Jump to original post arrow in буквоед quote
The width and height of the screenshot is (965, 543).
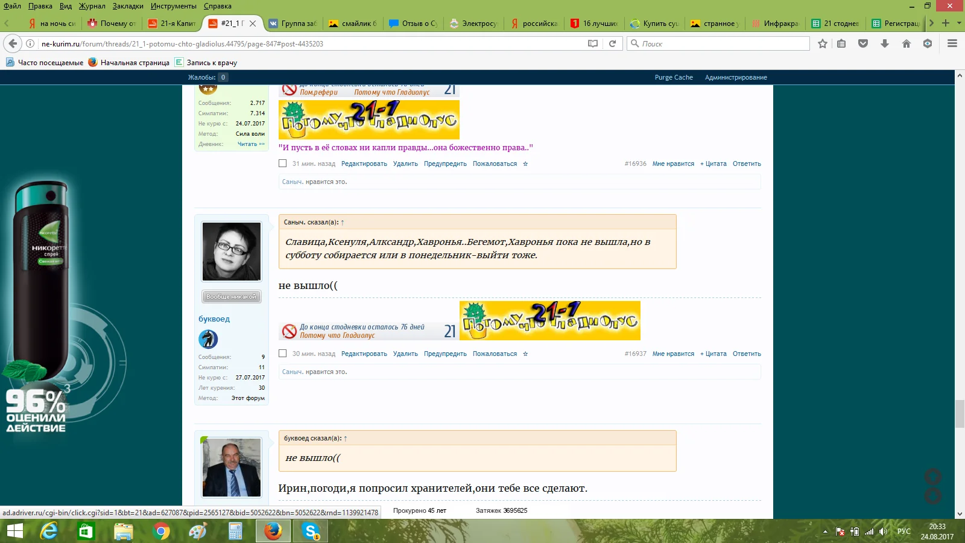pos(346,438)
